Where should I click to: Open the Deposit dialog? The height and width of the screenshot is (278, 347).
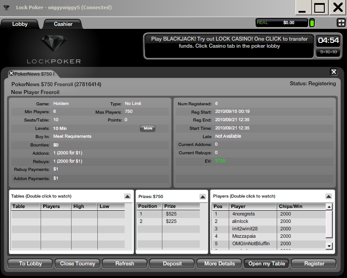click(x=172, y=264)
